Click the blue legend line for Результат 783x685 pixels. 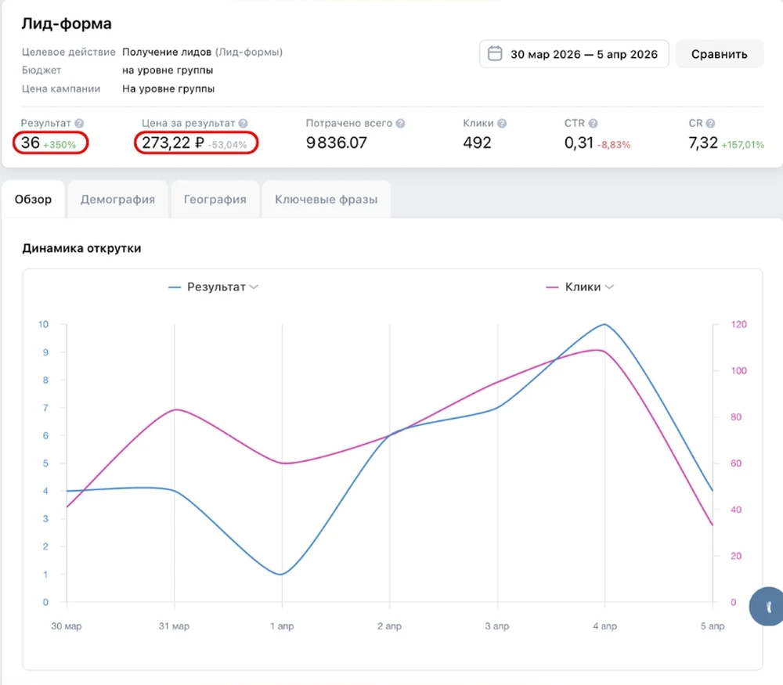point(175,287)
